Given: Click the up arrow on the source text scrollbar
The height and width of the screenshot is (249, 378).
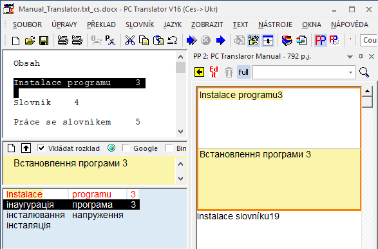Looking at the screenshot, I should tap(180, 57).
